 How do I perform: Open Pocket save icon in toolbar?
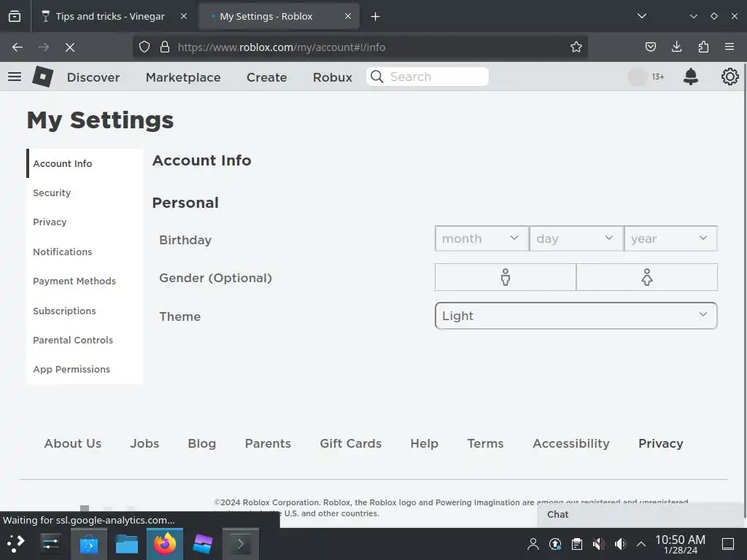pos(650,47)
